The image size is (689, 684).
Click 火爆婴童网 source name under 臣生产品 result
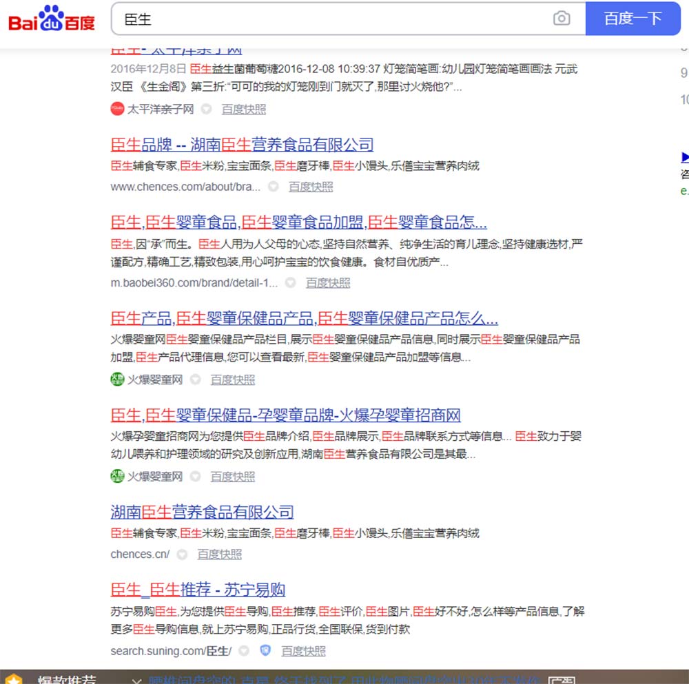[154, 380]
